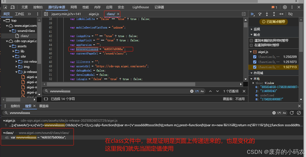The width and height of the screenshot is (306, 157).
Task: Open the 应用 Application tab
Action: 109,7
